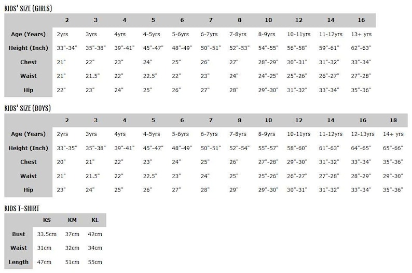Click the 51cm length value for KM
The width and height of the screenshot is (412, 273).
(x=72, y=262)
